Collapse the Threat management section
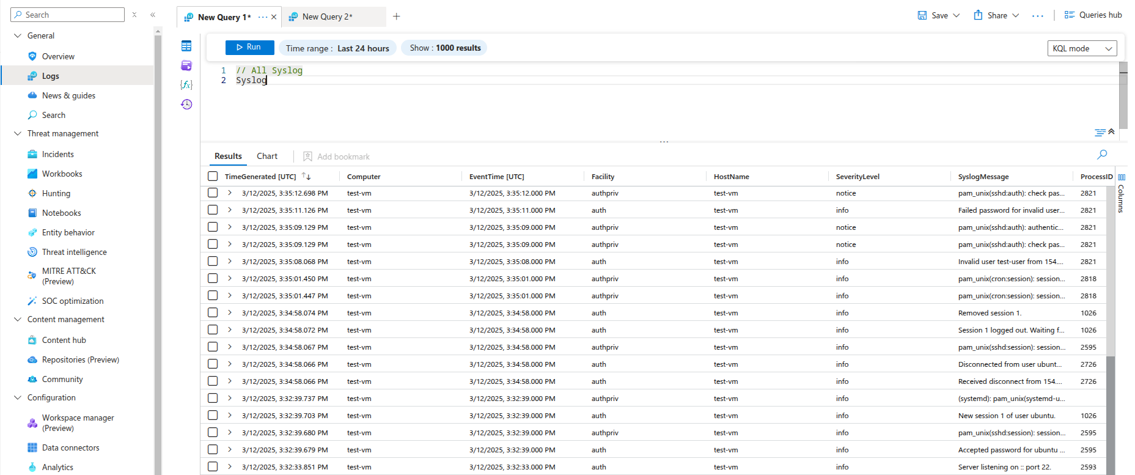The width and height of the screenshot is (1135, 475). click(18, 133)
